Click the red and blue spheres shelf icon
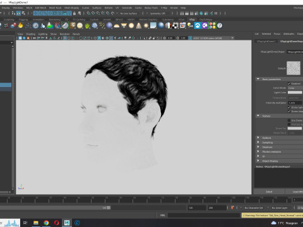This screenshot has height=227, width=303. [x=13, y=26]
